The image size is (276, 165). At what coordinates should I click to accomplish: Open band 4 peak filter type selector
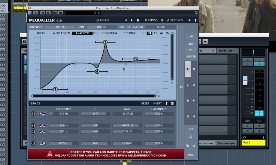pos(42,131)
